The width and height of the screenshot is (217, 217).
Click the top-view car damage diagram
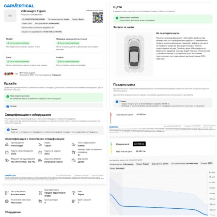(134, 54)
